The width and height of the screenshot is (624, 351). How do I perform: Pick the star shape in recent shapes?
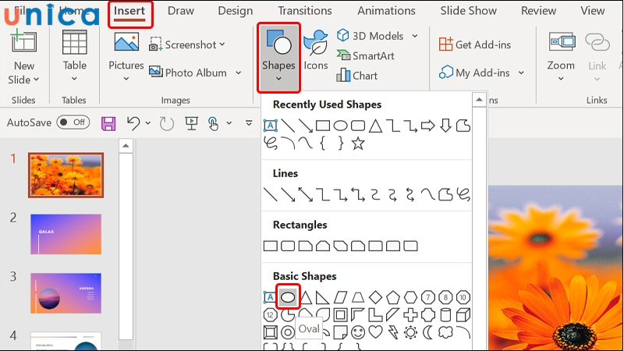(358, 143)
